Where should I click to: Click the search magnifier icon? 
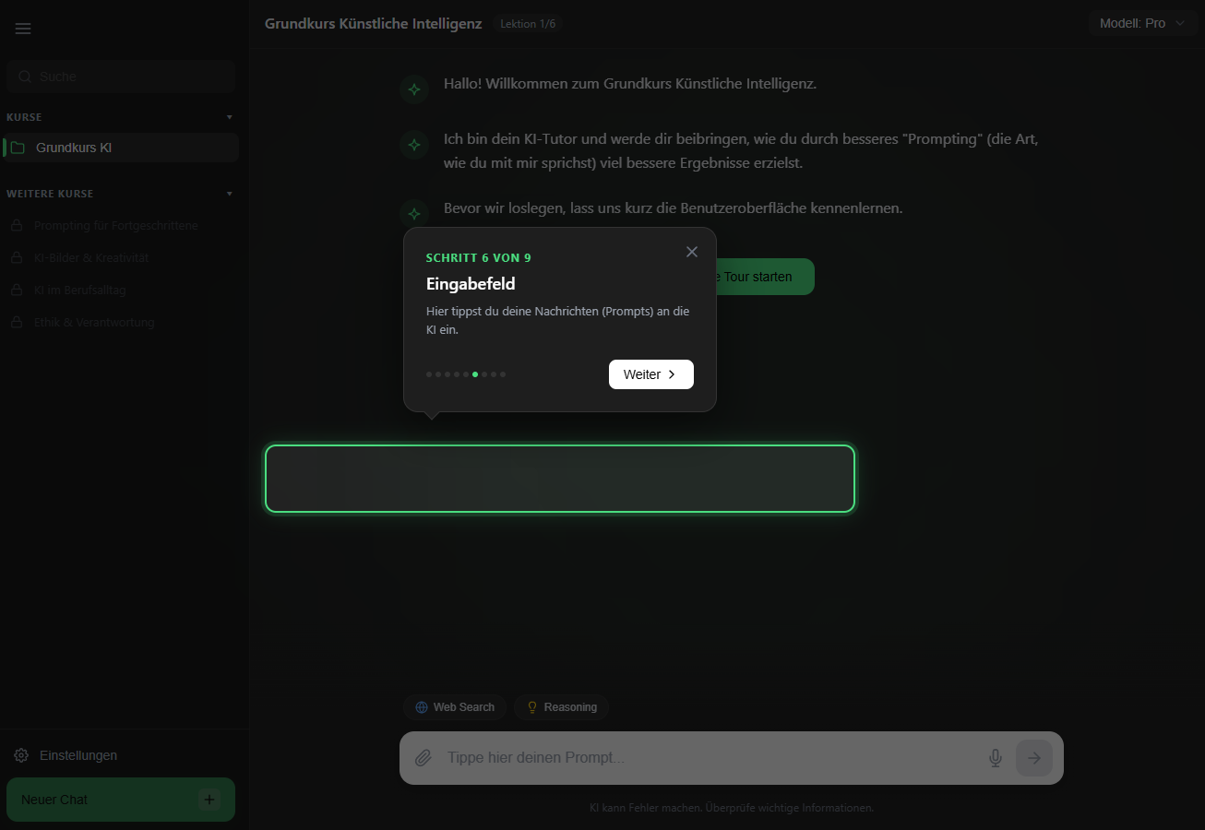coord(25,77)
